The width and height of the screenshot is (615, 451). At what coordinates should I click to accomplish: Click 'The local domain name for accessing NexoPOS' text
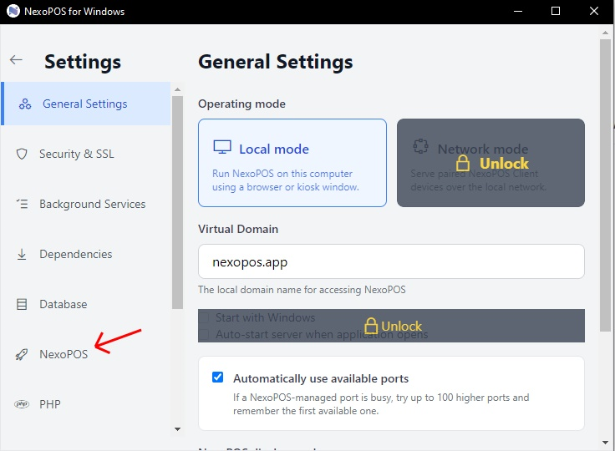click(302, 290)
